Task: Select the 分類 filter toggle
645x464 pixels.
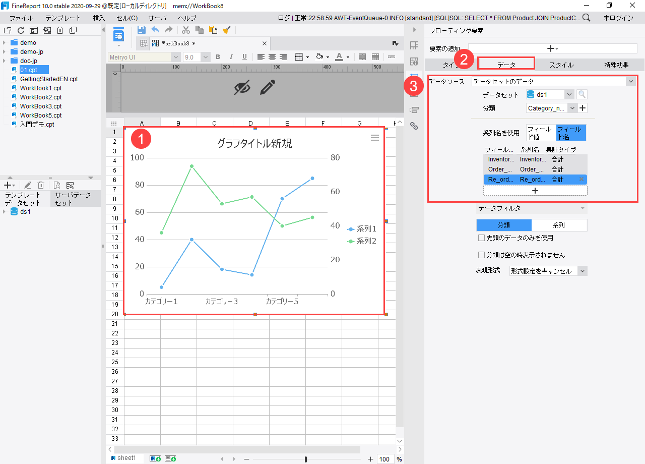Action: (x=504, y=225)
